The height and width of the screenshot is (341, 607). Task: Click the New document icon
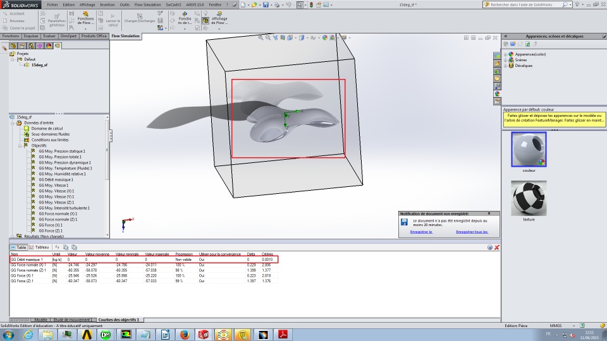point(243,4)
